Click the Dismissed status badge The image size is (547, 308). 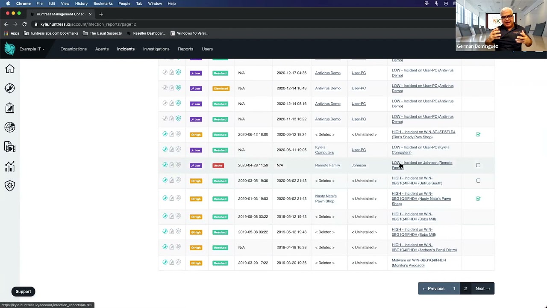221,88
